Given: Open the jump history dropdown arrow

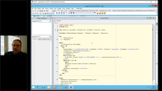Looking at the screenshot, I should tap(56, 21).
